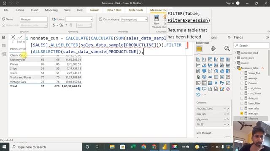Choose the decomposition tree visual
The width and height of the screenshot is (270, 151).
coord(198,89)
